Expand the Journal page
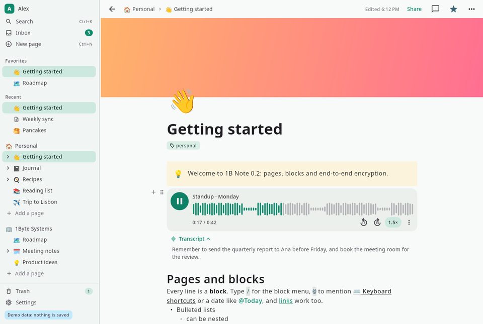Image resolution: width=483 pixels, height=324 pixels. [8, 168]
